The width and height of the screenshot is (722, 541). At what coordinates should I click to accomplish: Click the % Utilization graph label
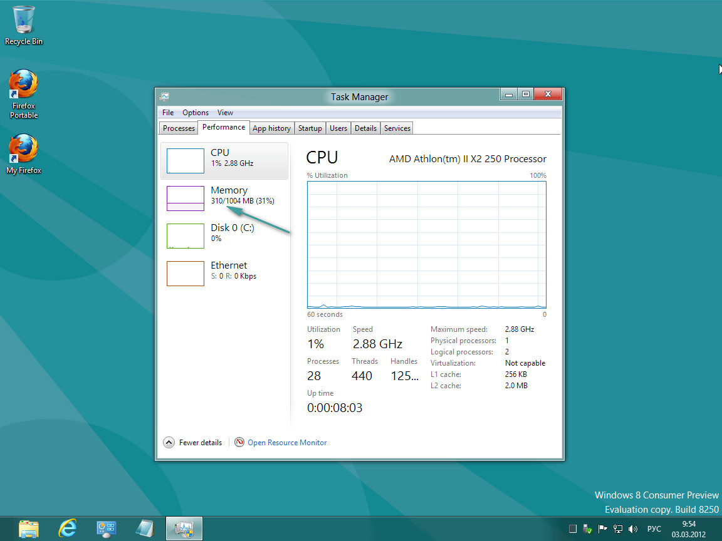tap(327, 175)
